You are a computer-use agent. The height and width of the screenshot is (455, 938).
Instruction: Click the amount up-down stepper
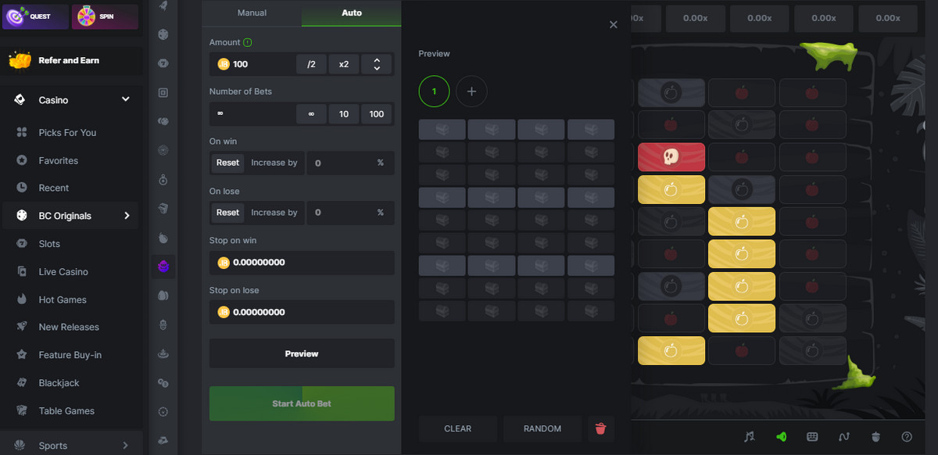(x=377, y=64)
